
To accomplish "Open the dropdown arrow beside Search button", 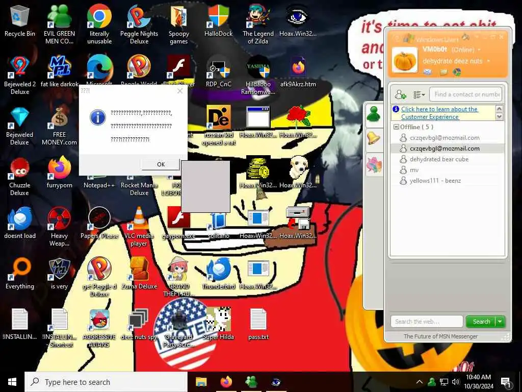I will (x=500, y=322).
